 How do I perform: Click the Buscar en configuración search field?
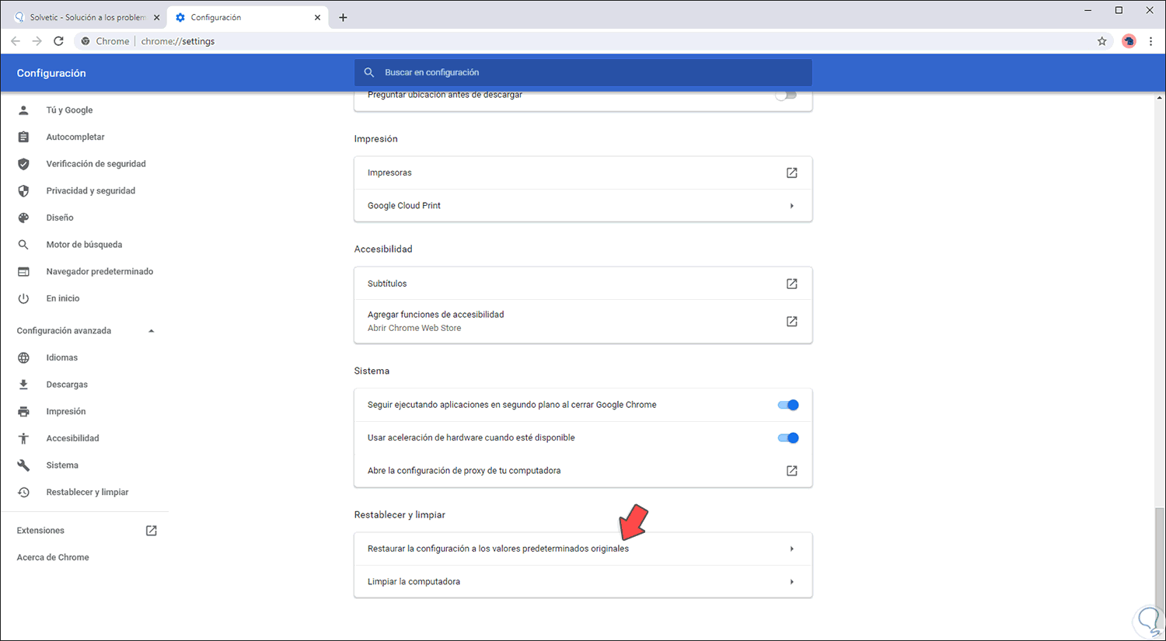[583, 72]
